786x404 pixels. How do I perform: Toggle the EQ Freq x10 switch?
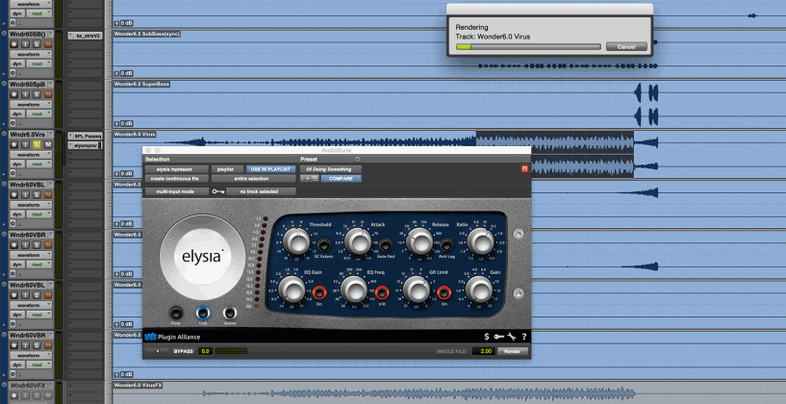(x=382, y=292)
